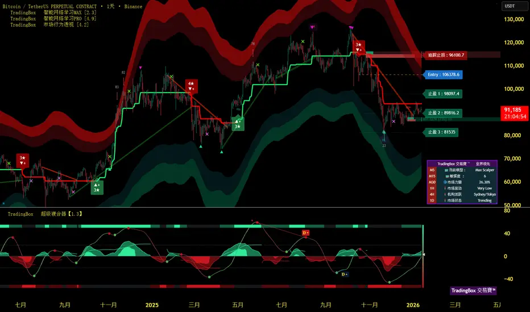Image resolution: width=530 pixels, height=312 pixels.
Task: Click the 市场波动 row icon in the table
Action: (445, 188)
